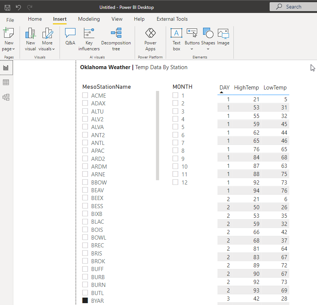Click the station slicer scrollbar thumb
The width and height of the screenshot is (317, 305).
(x=158, y=135)
